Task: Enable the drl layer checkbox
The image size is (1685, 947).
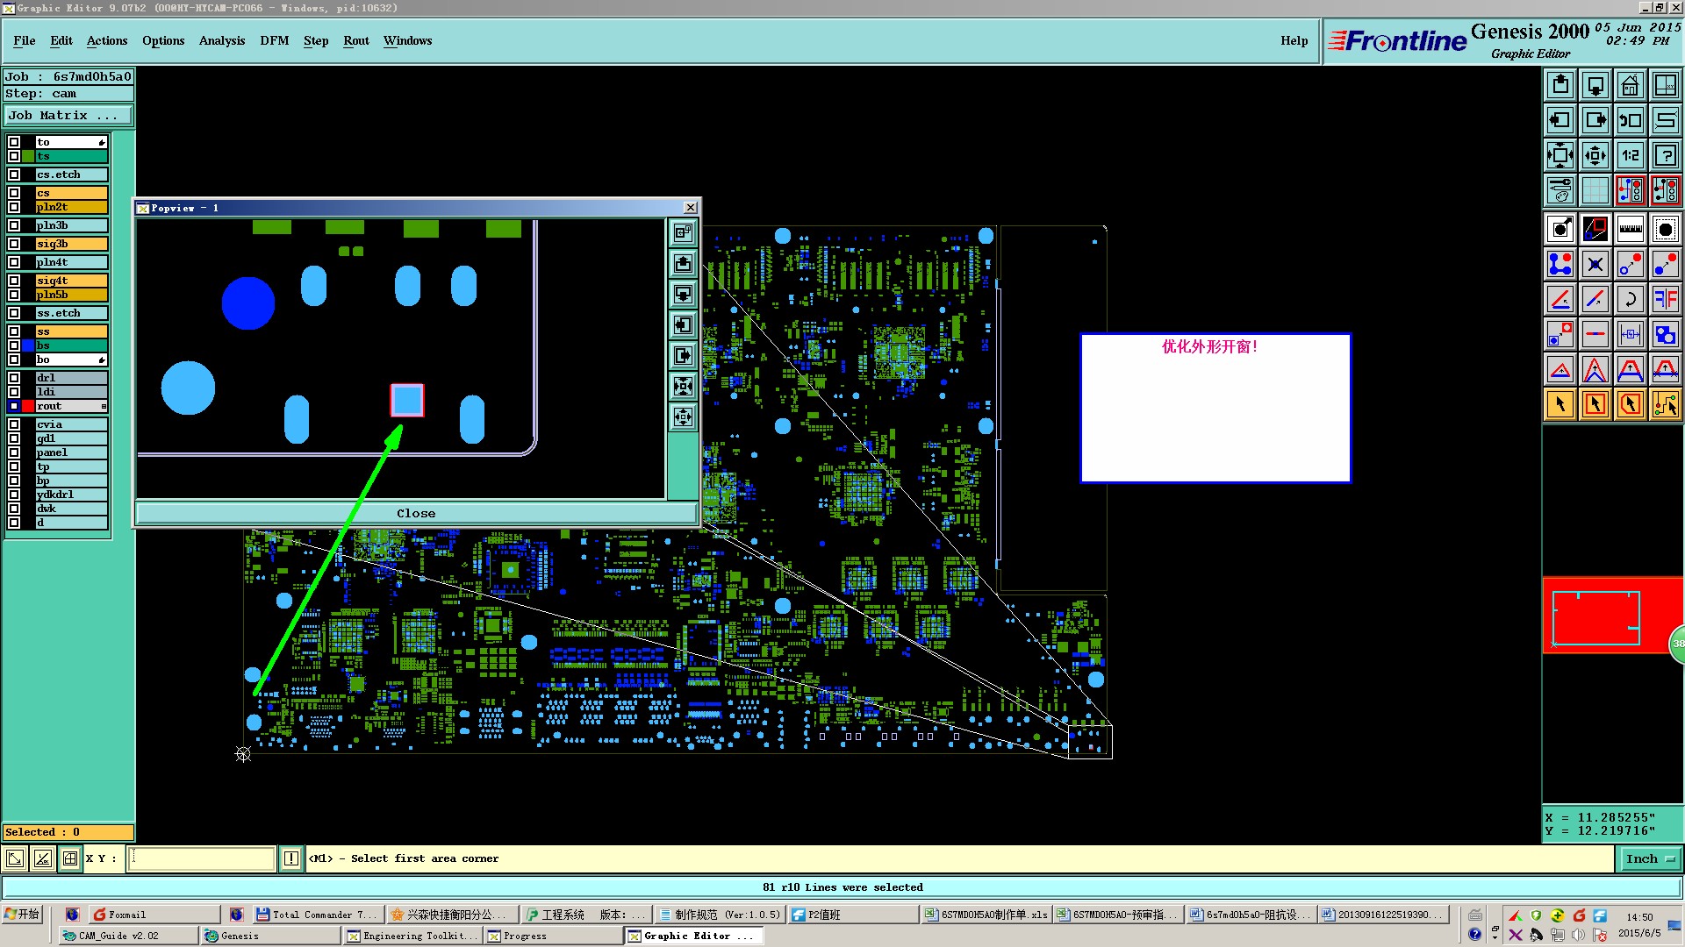Action: click(14, 378)
